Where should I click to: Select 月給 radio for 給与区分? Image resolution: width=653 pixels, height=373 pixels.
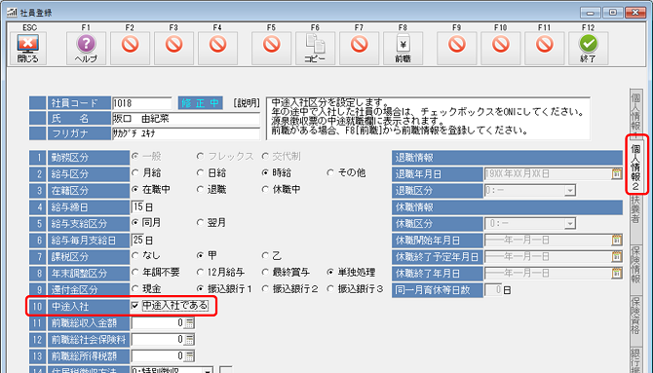point(134,172)
